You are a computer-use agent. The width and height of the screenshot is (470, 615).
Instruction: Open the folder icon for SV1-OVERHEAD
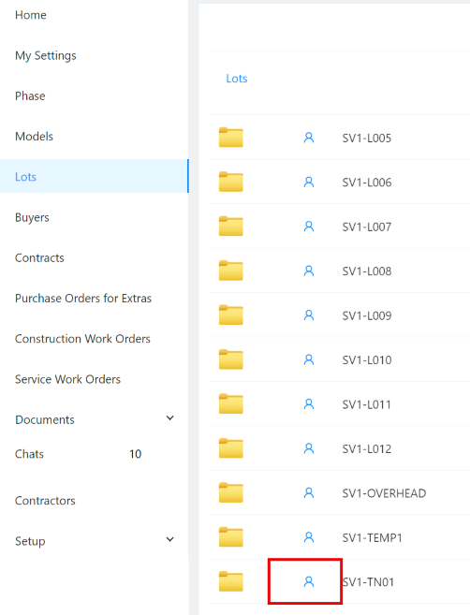(230, 492)
